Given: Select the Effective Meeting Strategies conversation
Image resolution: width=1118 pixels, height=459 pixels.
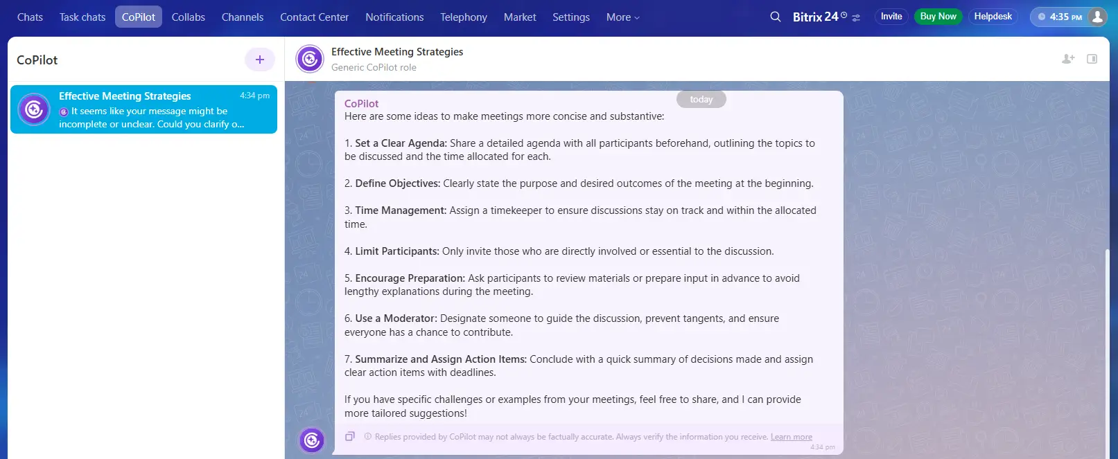Looking at the screenshot, I should pyautogui.click(x=143, y=109).
